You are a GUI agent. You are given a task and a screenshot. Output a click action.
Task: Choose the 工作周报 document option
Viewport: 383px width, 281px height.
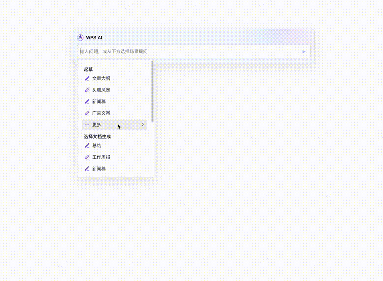click(x=101, y=157)
